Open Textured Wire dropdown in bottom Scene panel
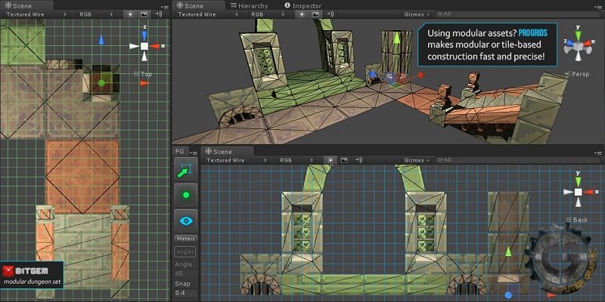 pyautogui.click(x=237, y=160)
